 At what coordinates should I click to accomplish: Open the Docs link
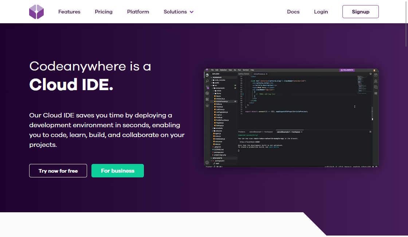pos(293,12)
